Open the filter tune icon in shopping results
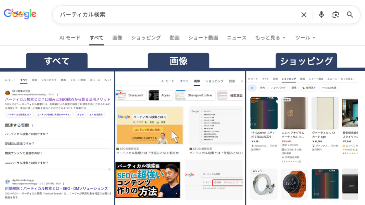The height and width of the screenshot is (205, 365). [x=252, y=88]
